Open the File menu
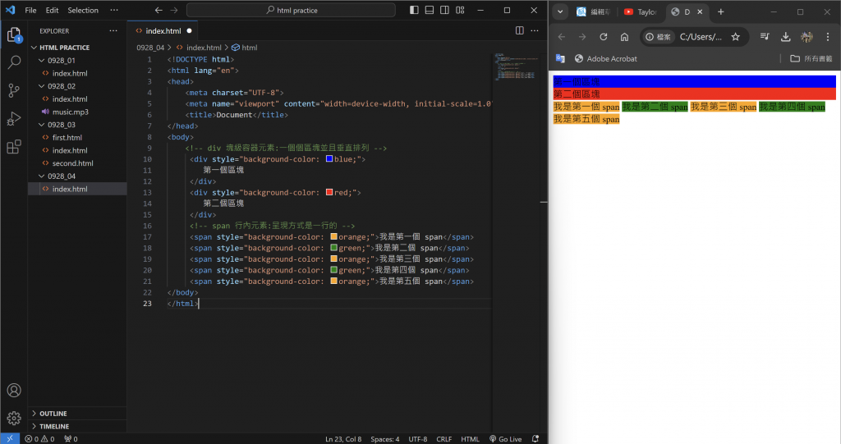This screenshot has width=841, height=444. (30, 10)
